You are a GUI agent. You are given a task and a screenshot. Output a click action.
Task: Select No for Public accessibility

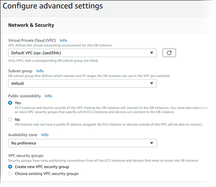click(10, 119)
